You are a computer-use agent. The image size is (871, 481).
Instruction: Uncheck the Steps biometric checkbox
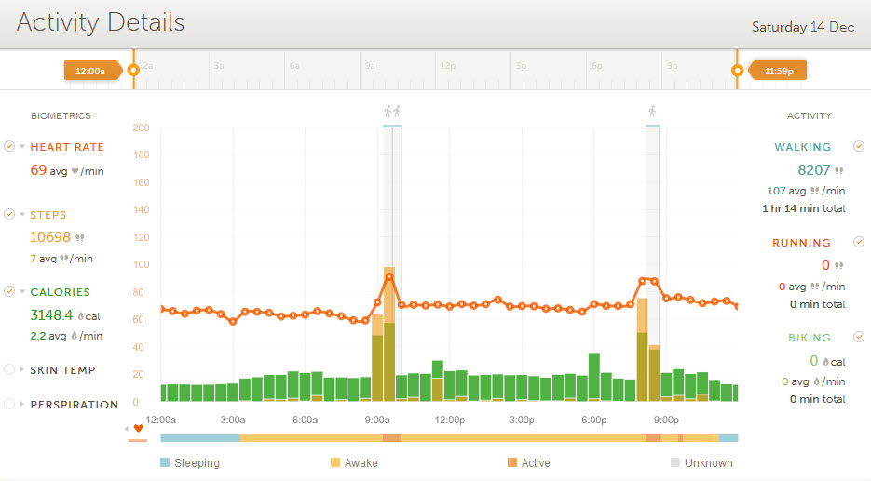9,215
